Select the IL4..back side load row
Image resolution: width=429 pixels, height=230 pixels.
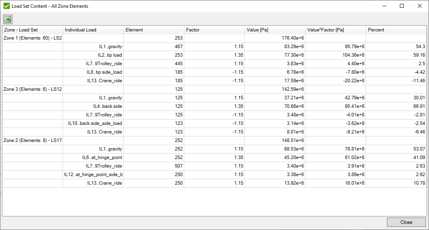(109, 106)
